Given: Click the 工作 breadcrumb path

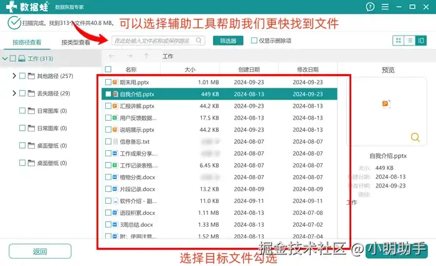Looking at the screenshot, I should coord(168,56).
